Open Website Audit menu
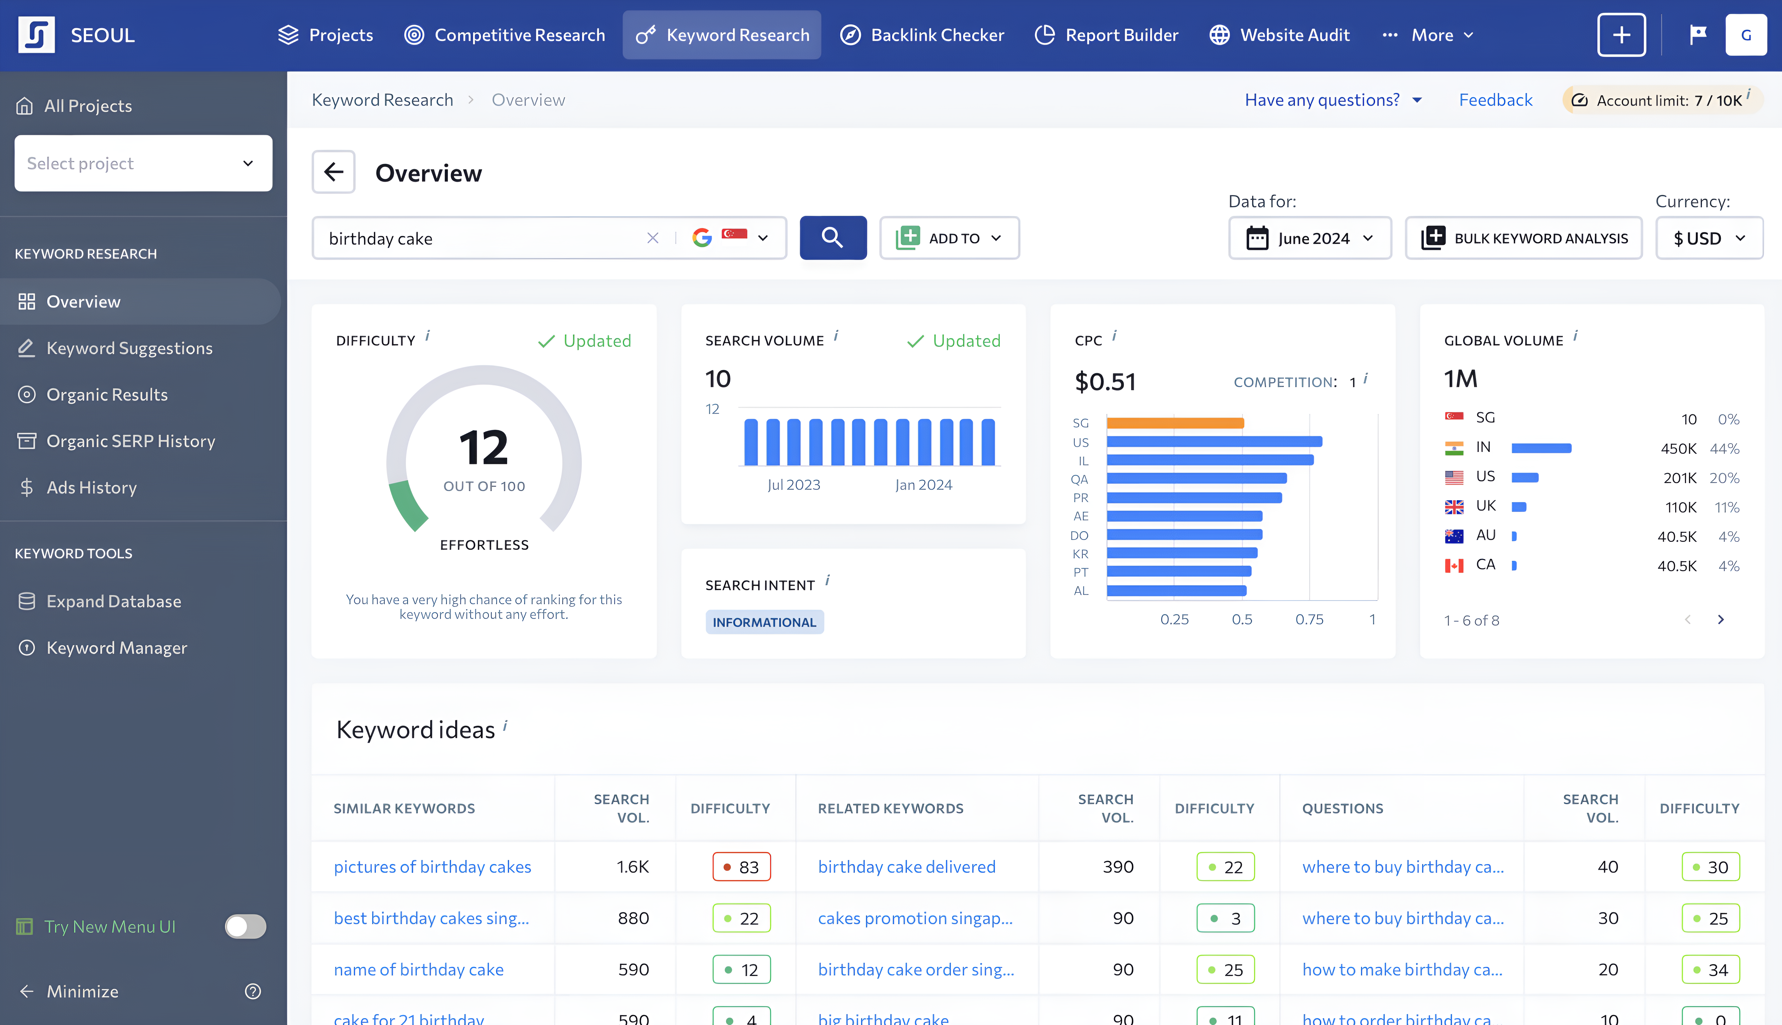This screenshot has height=1025, width=1782. [x=1279, y=35]
